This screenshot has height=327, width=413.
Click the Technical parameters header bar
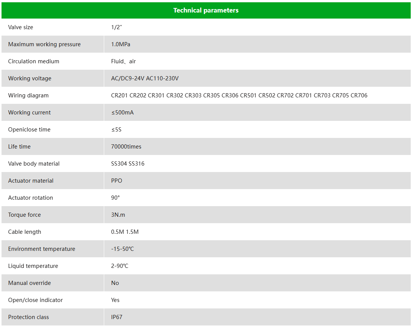[206, 10]
